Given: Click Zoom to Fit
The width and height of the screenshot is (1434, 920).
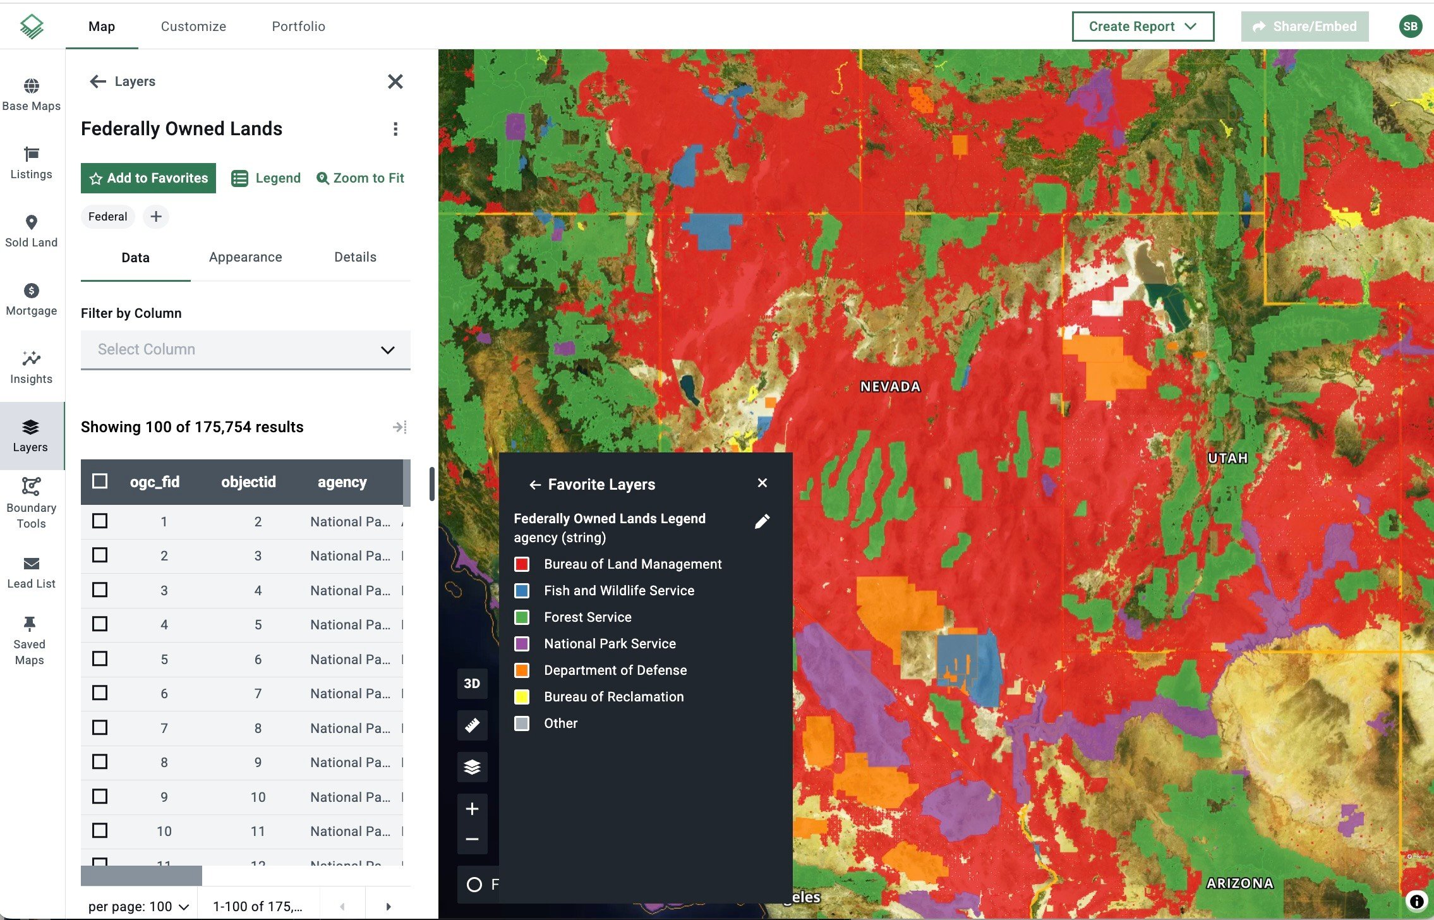Looking at the screenshot, I should coord(361,178).
